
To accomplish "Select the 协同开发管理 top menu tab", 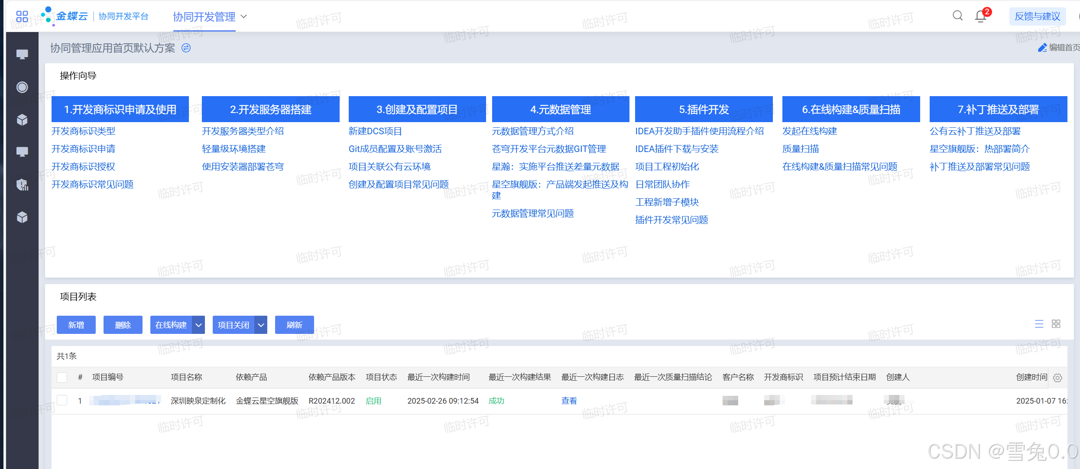I will click(x=204, y=17).
